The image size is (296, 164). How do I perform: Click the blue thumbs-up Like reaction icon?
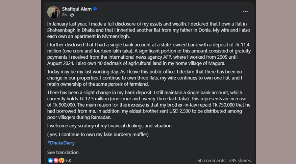[x=50, y=160]
